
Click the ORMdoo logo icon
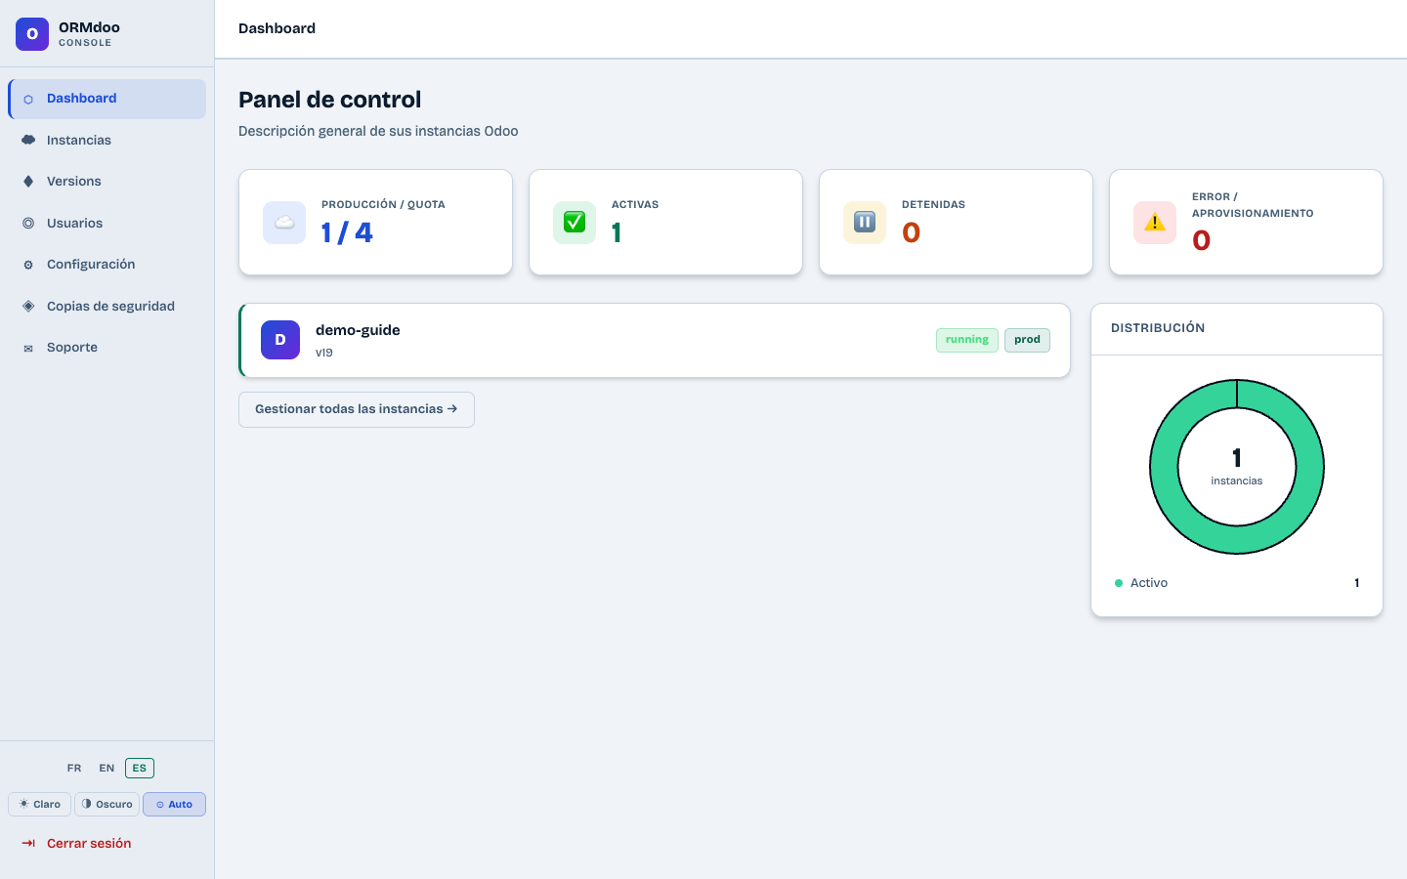[32, 34]
